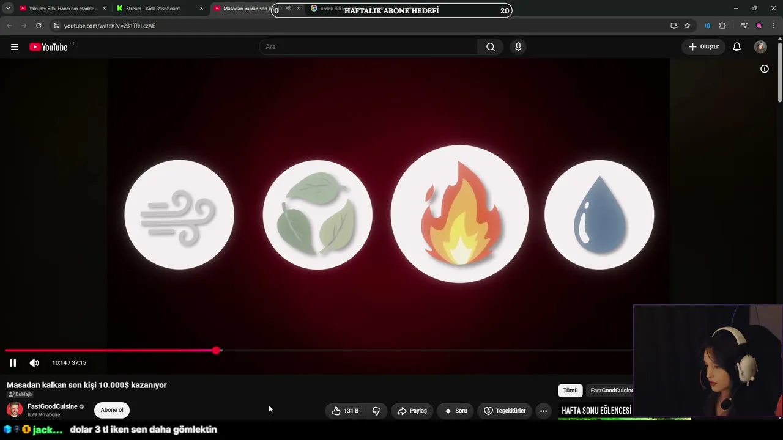This screenshot has height=440, width=783.
Task: Show video info card icon
Action: [x=764, y=69]
